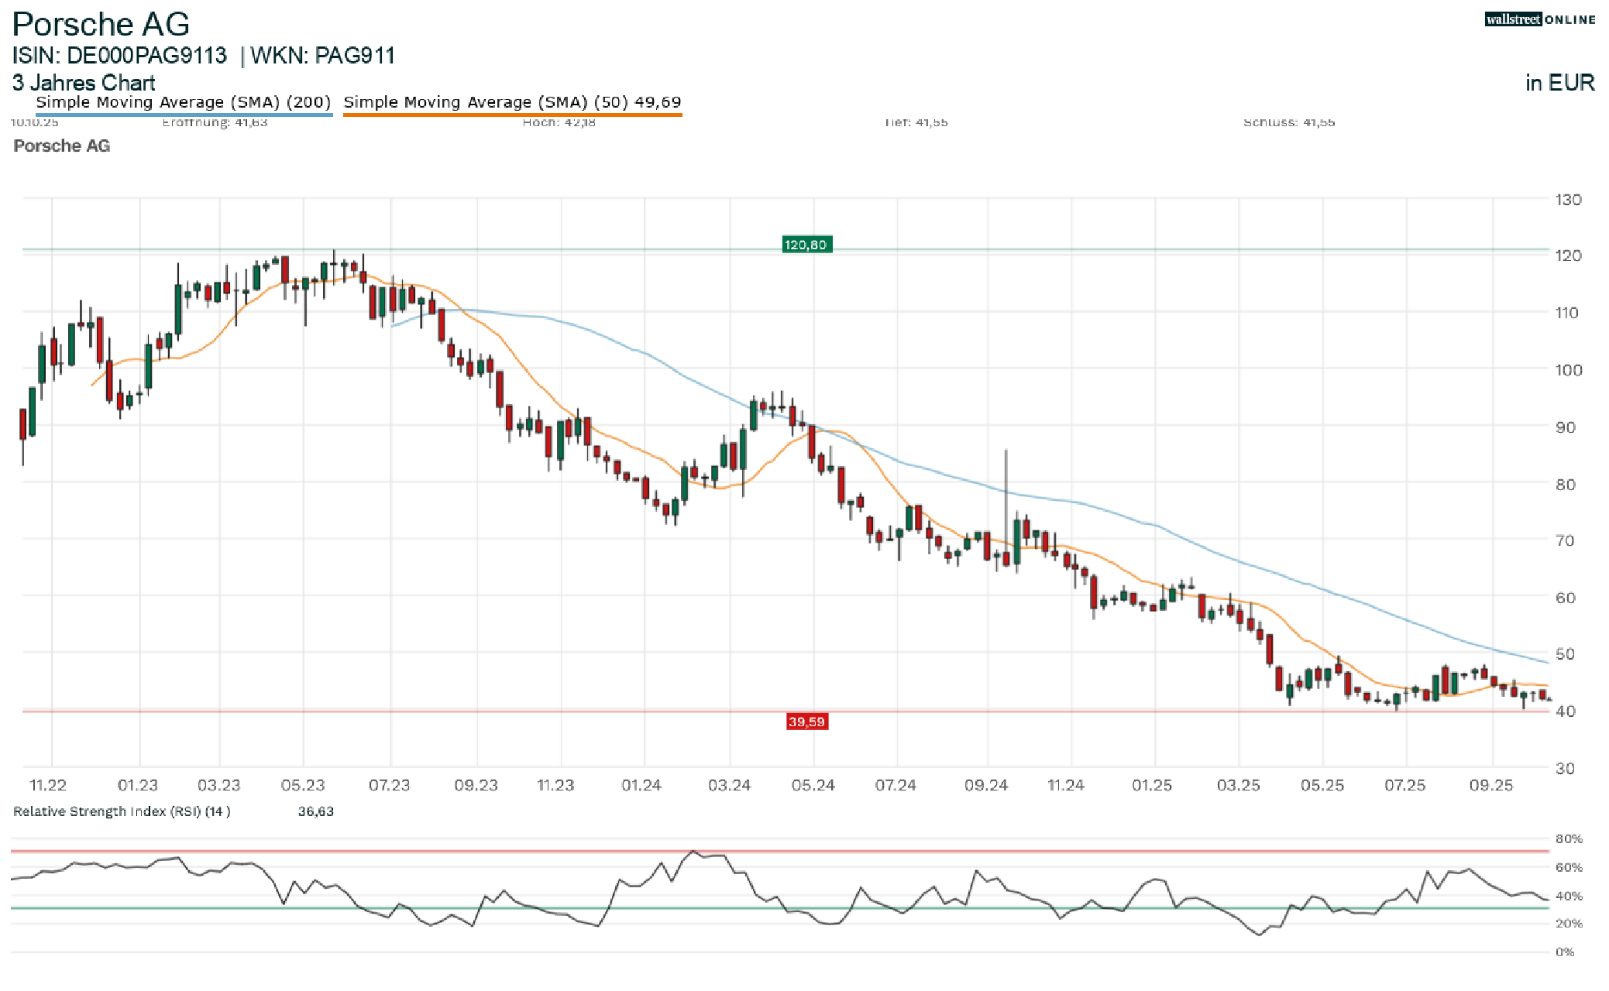Click the Porsche AG series name label

[62, 146]
